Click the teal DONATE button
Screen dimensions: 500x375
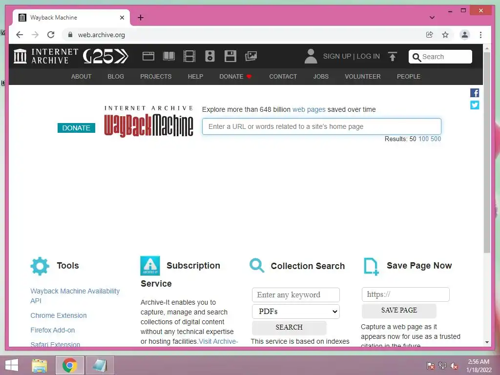click(76, 128)
